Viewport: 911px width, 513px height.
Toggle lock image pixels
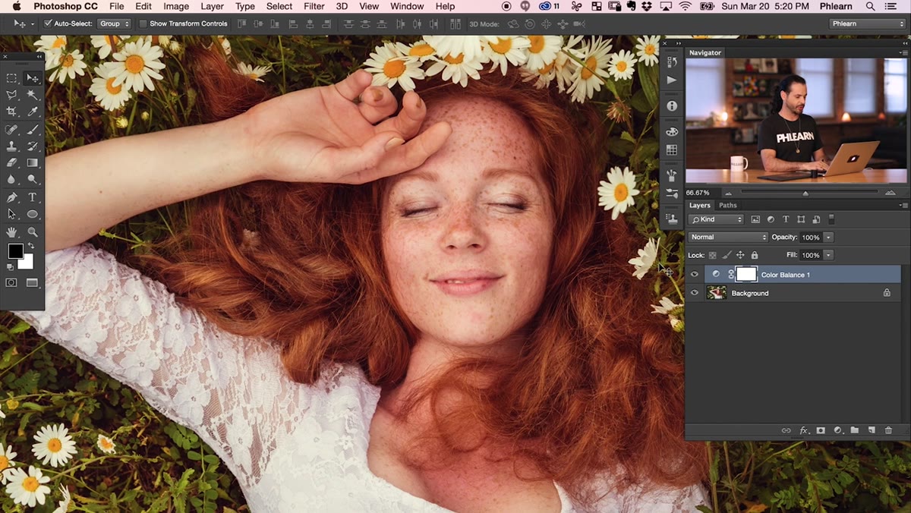point(727,256)
